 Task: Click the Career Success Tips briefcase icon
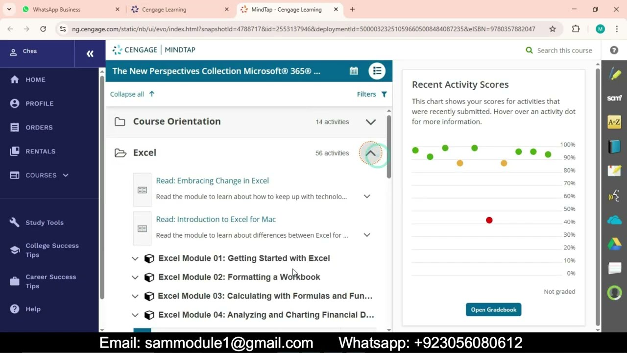[x=15, y=281]
